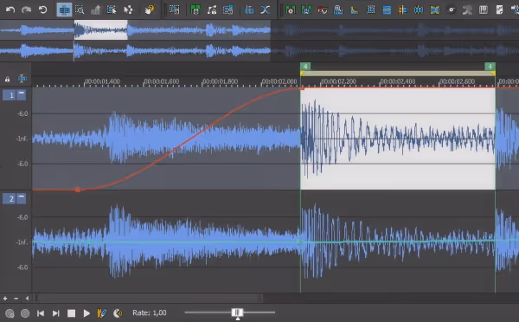The height and width of the screenshot is (322, 519).
Task: Click the left green region marker 4
Action: click(305, 67)
